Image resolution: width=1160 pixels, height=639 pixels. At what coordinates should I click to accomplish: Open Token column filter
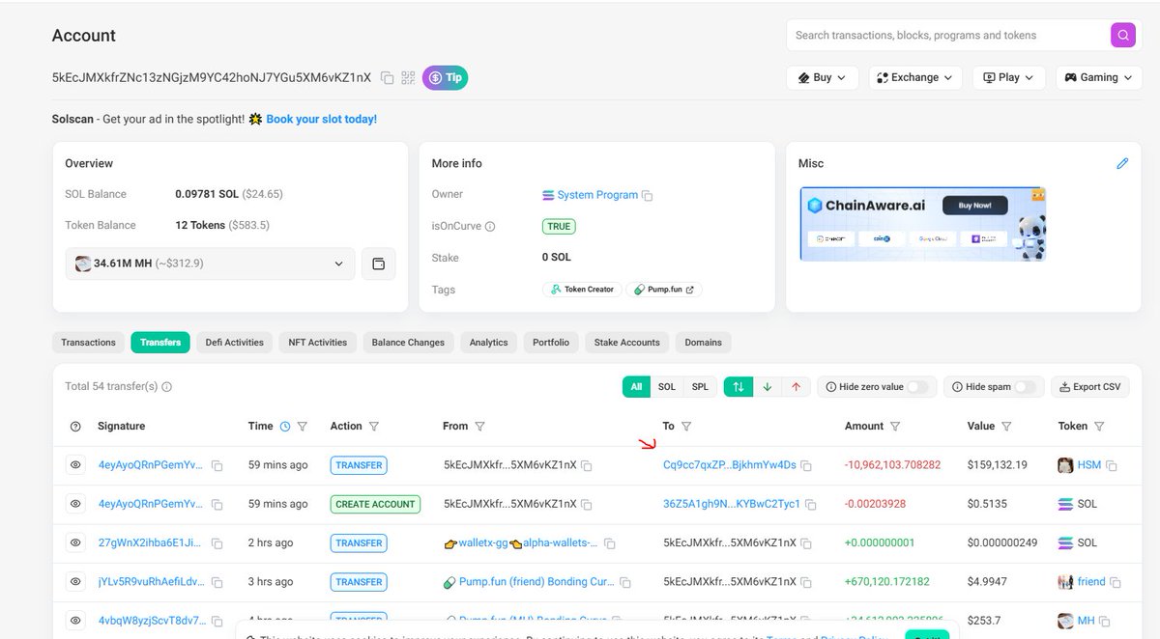click(1099, 427)
